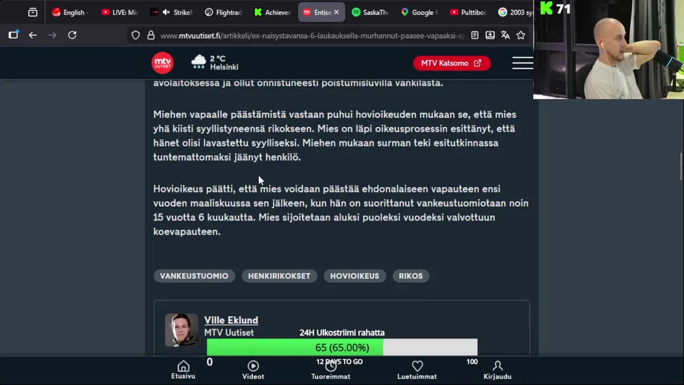Open the hamburger menu on MTV site
This screenshot has height=385, width=684.
click(x=523, y=63)
